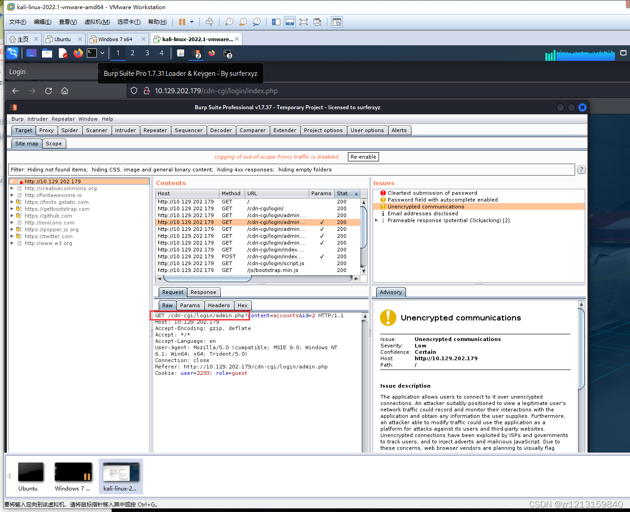The image size is (630, 512).
Task: Click the filter help question mark icon
Action: (x=581, y=170)
